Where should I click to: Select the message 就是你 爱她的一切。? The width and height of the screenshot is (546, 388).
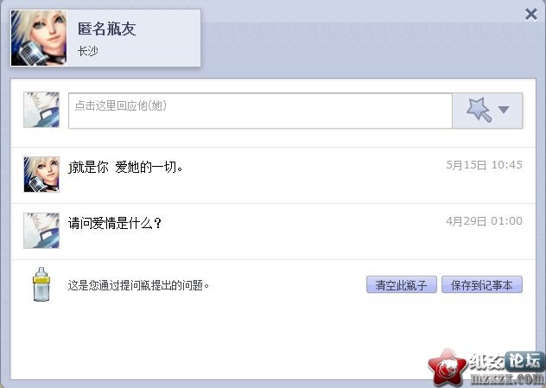(126, 167)
